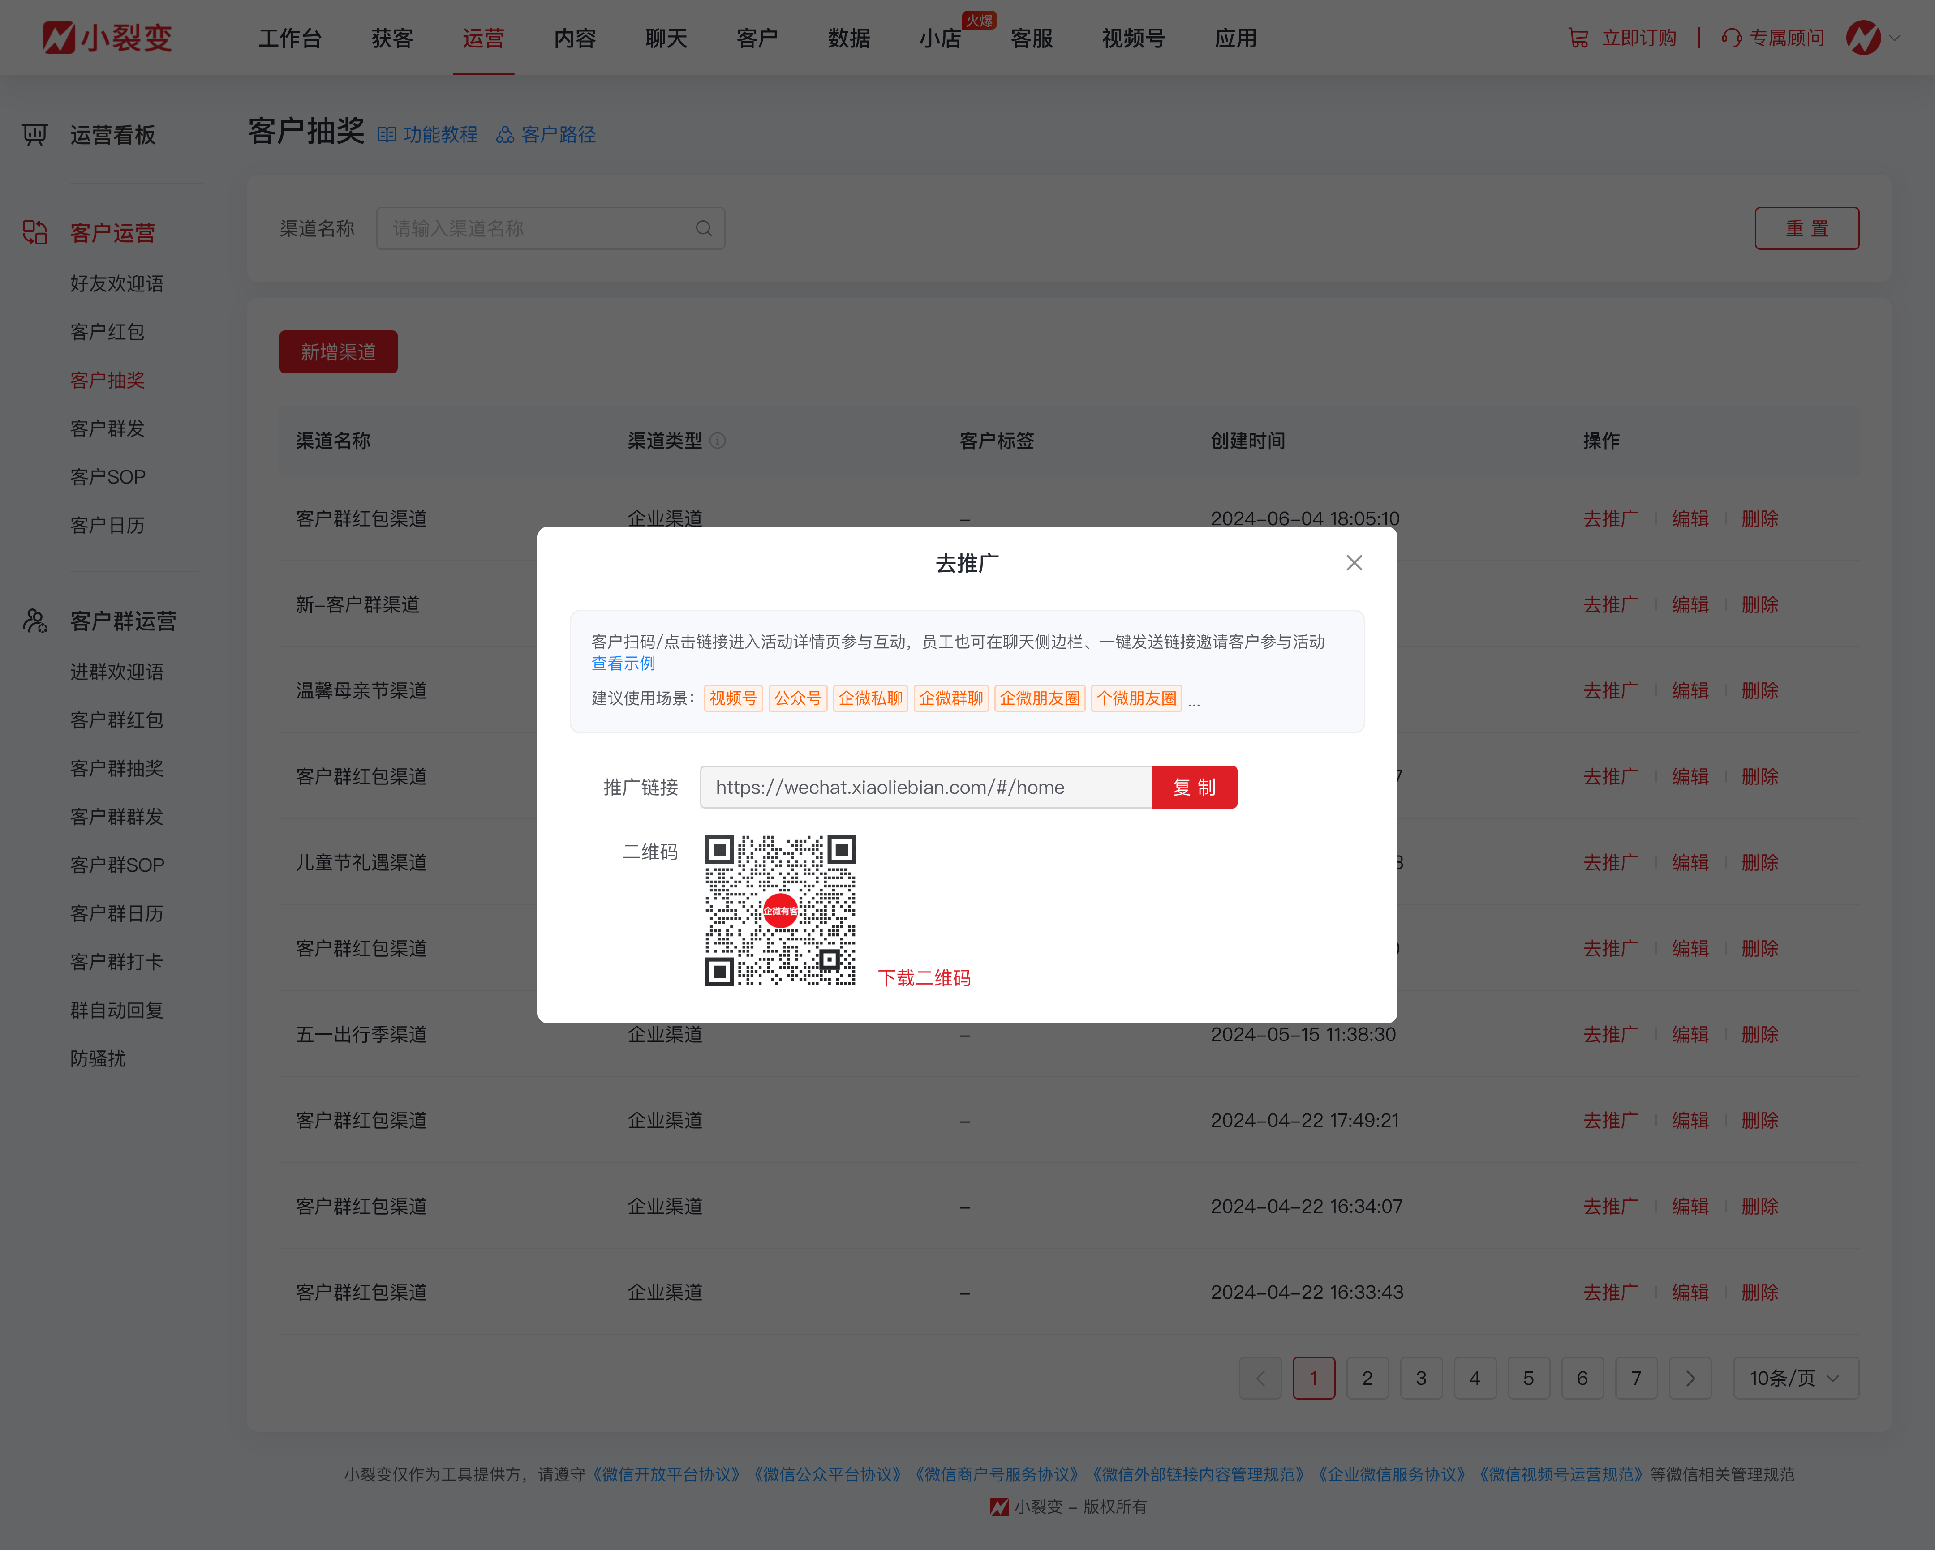
Task: Open the 运营 top menu
Action: coord(484,38)
